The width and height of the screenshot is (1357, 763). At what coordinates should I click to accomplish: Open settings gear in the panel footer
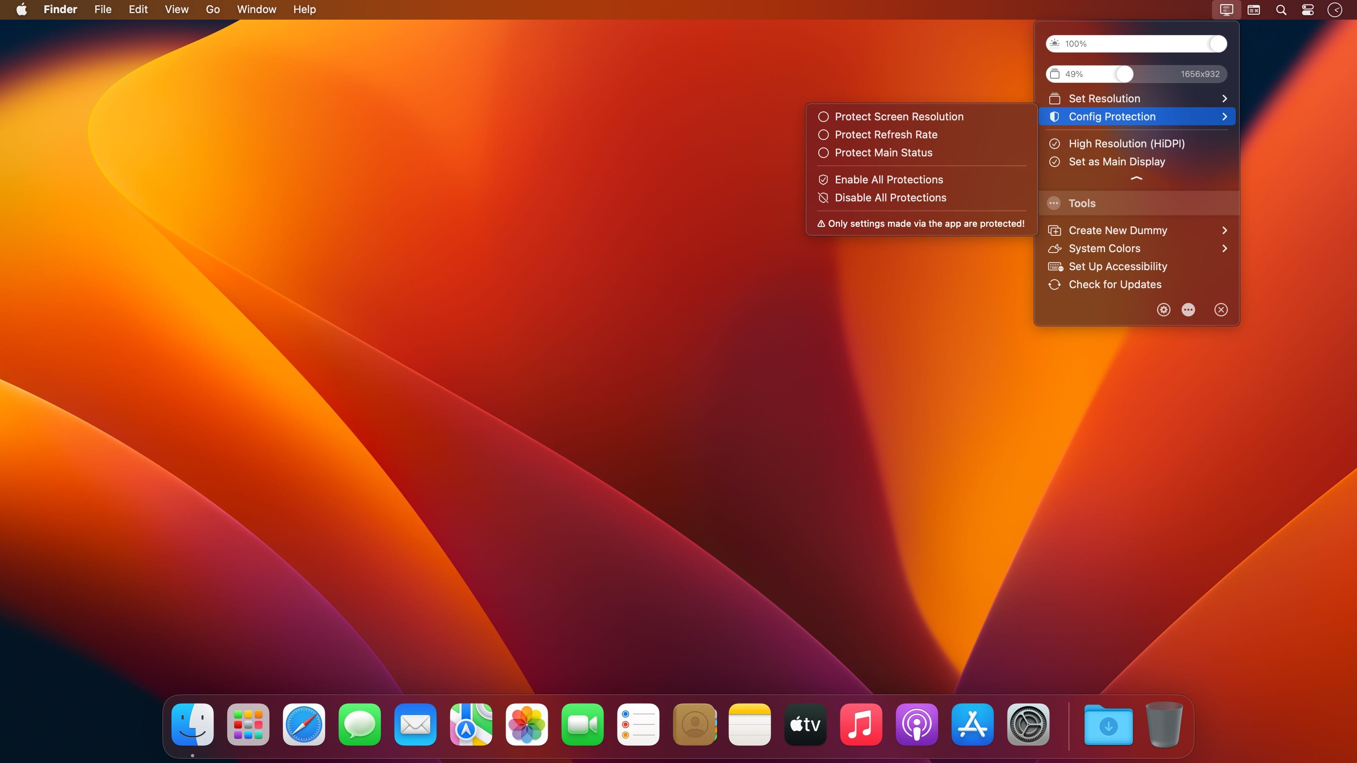pos(1163,309)
